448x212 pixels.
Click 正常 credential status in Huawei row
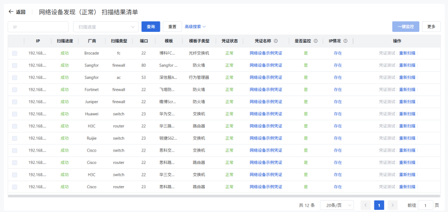(230, 114)
